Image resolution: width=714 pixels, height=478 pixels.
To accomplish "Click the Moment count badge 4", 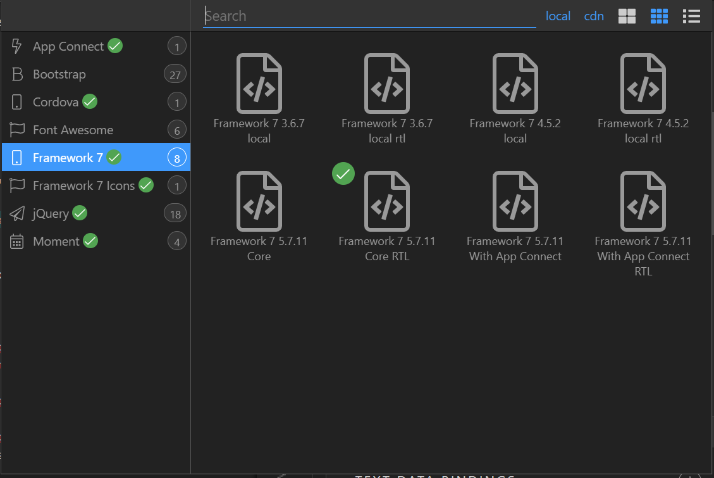I will 177,241.
